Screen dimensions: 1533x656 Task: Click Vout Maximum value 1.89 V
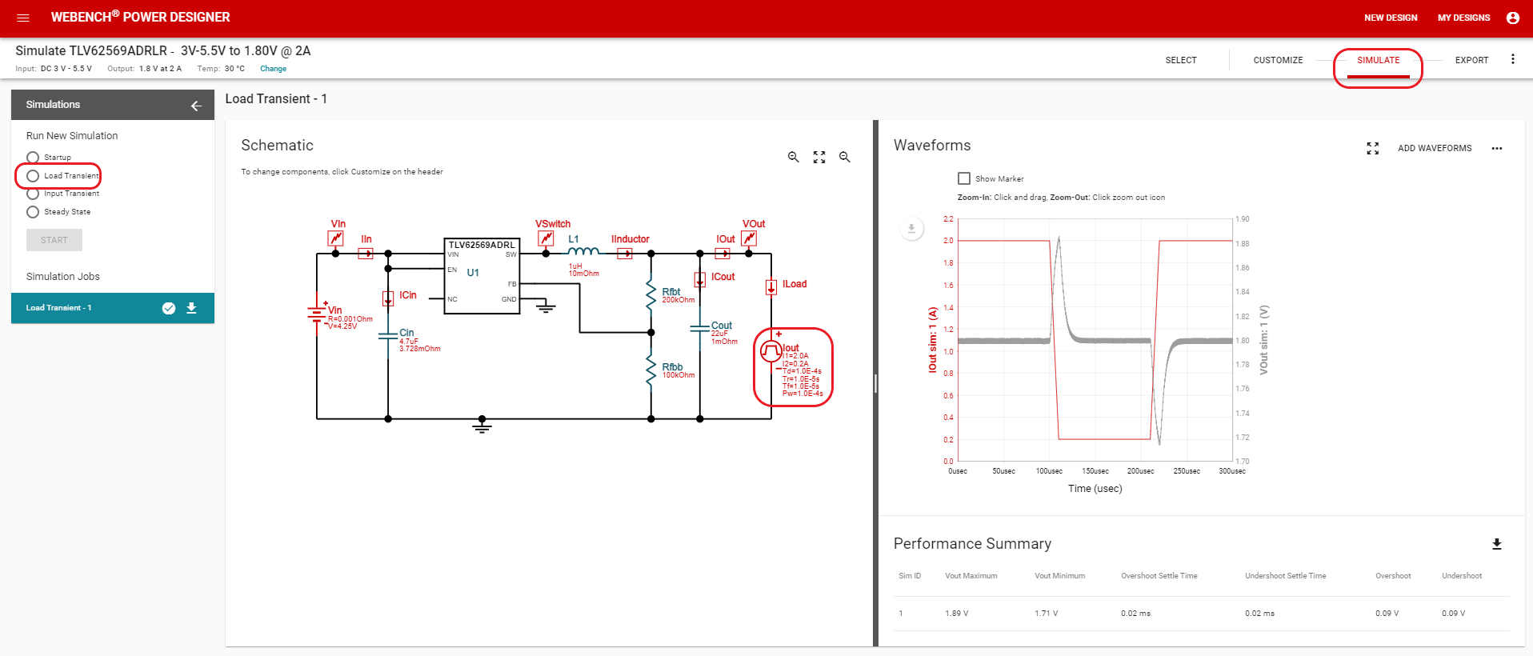[956, 614]
